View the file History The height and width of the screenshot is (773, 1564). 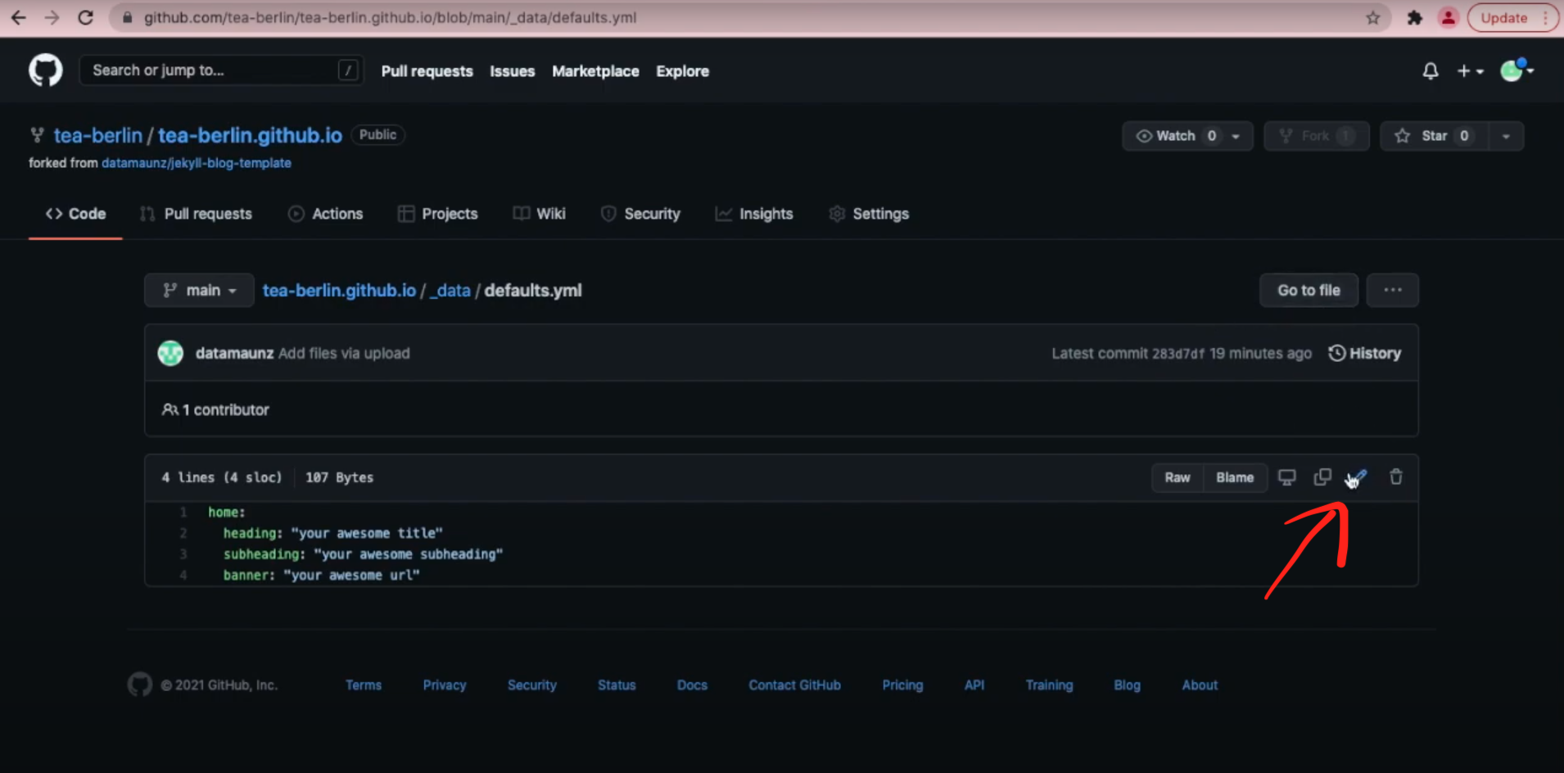[1365, 353]
